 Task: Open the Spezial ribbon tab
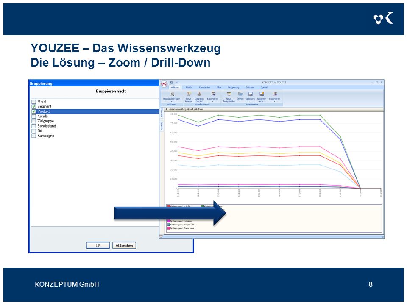click(264, 87)
